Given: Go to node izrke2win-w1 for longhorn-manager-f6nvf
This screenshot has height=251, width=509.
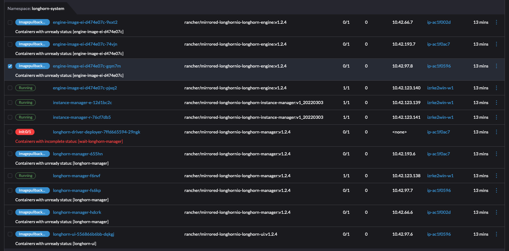Looking at the screenshot, I should [440, 176].
